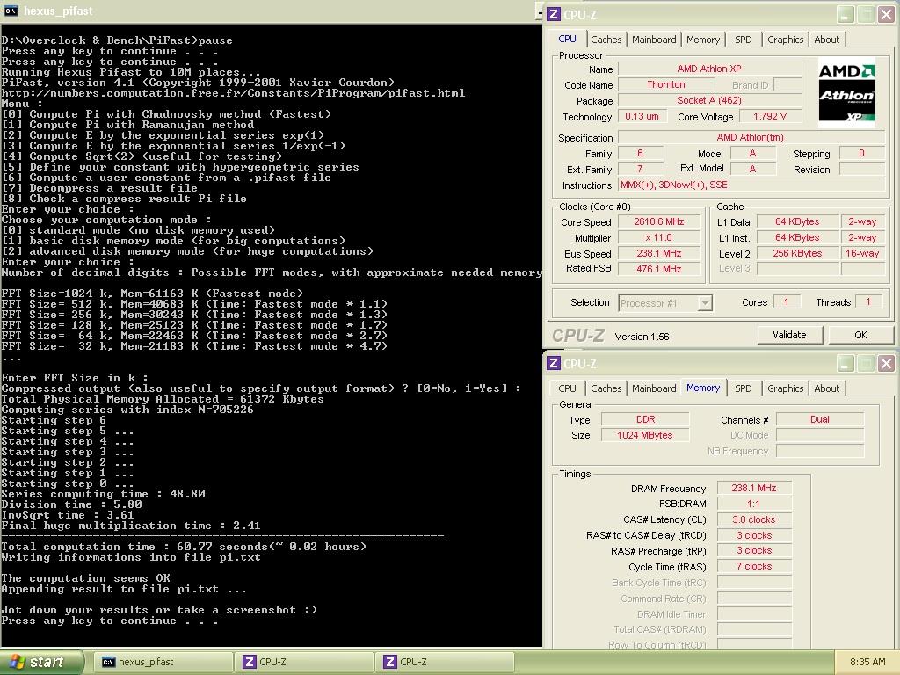Open SPD tab in bottom CPU-Z
Image resolution: width=900 pixels, height=675 pixels.
[744, 388]
